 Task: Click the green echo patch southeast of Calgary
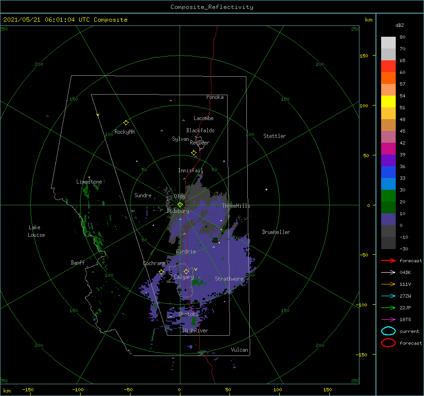click(x=198, y=283)
